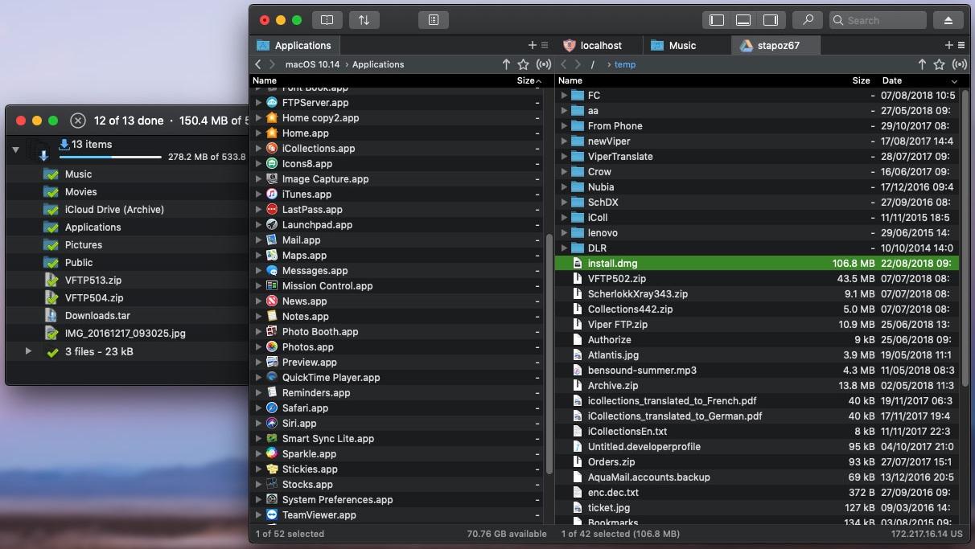Screen dimensions: 975x549
Task: Expand the 3 files - 23 kB group
Action: click(29, 351)
